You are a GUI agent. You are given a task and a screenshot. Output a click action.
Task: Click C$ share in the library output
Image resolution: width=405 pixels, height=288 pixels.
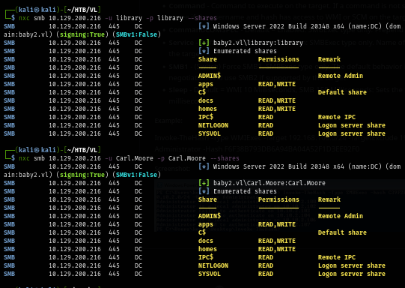click(x=202, y=92)
